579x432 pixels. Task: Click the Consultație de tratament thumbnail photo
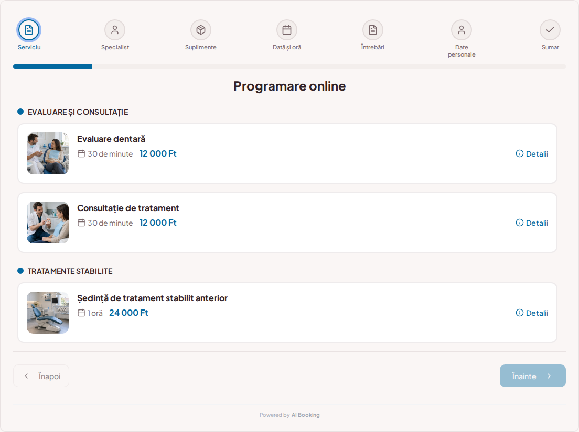(48, 222)
